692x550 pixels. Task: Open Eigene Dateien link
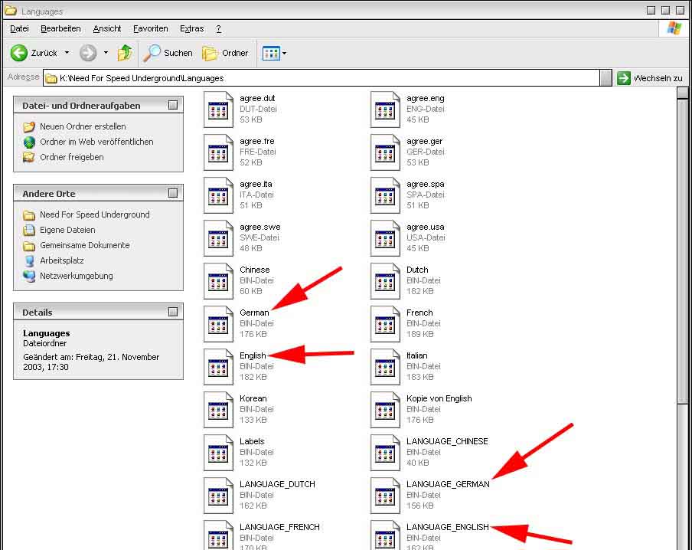[67, 230]
